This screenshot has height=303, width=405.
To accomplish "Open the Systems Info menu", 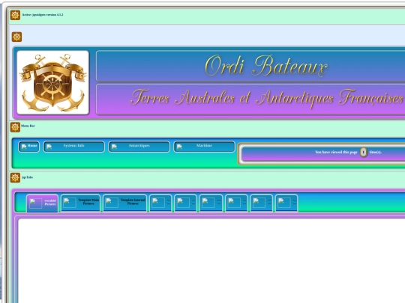I will click(73, 147).
